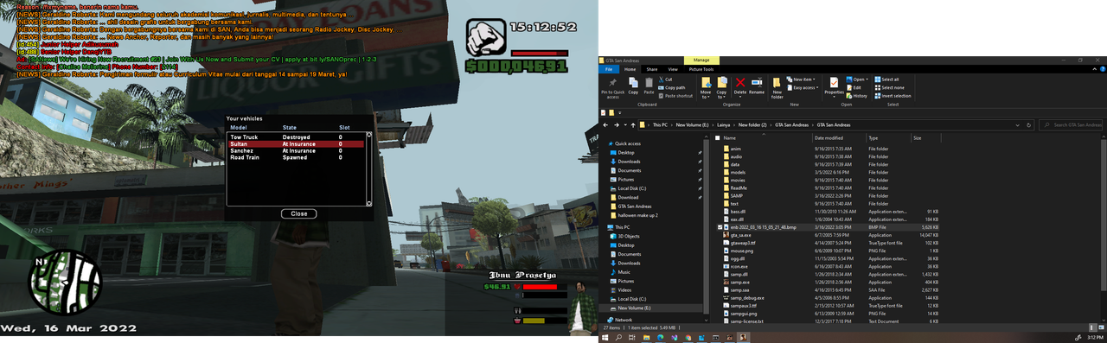Image resolution: width=1107 pixels, height=343 pixels.
Task: Expand the Open dropdown arrow in ribbon
Action: 867,79
